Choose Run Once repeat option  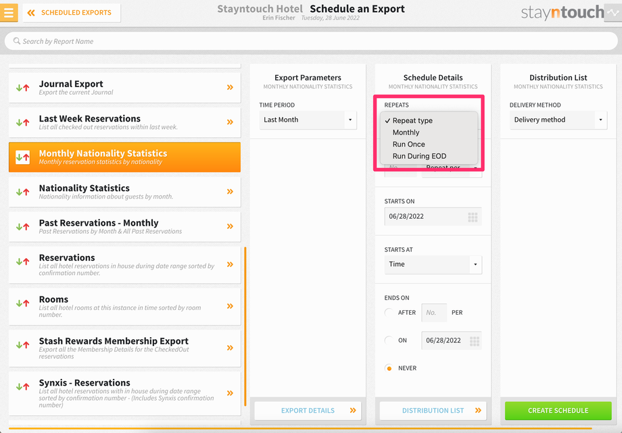[x=429, y=145]
